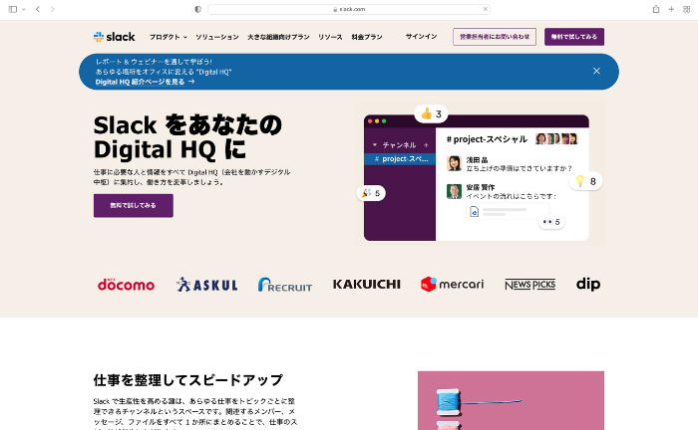The image size is (698, 430).
Task: Click the サインイン link
Action: click(x=421, y=37)
